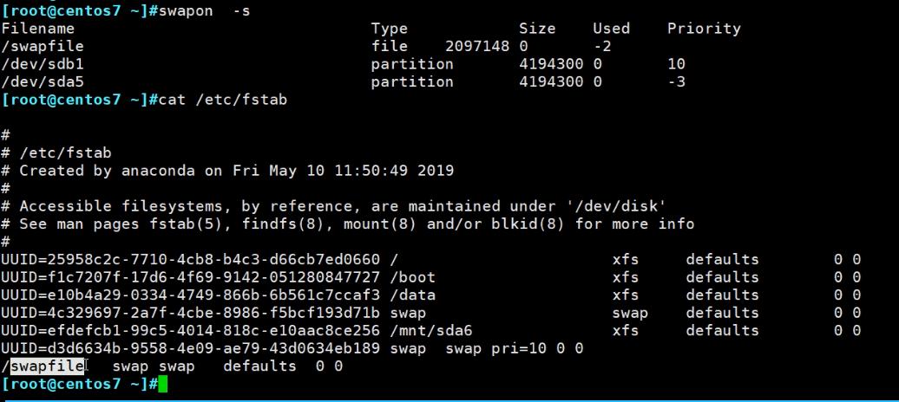
Task: Click the 2097148 size value
Action: point(477,46)
